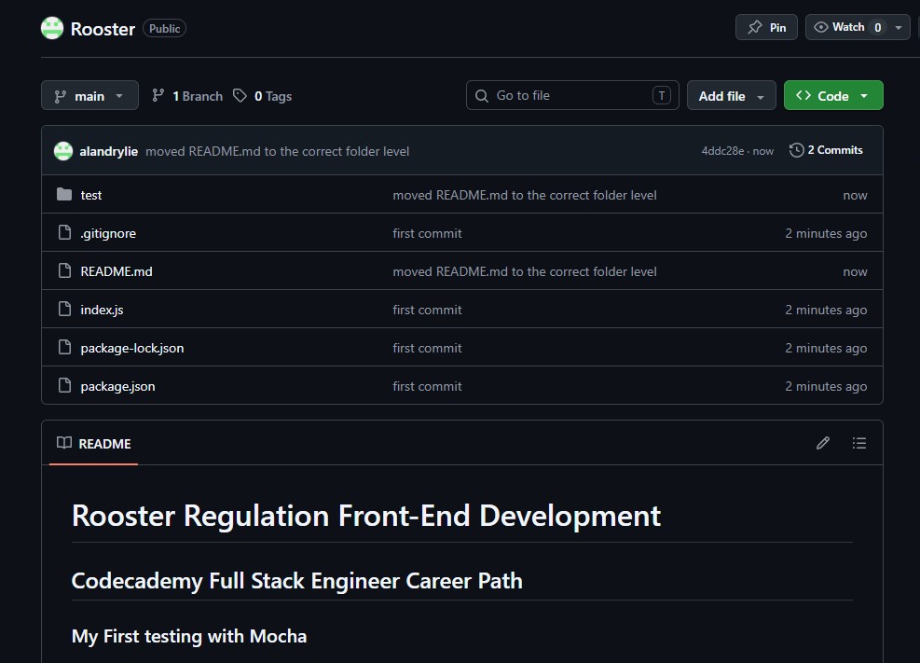
Task: Open the README.md file
Action: click(x=117, y=271)
